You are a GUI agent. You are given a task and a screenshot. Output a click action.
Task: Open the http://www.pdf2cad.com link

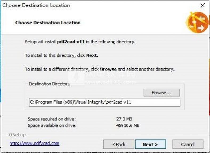[34, 143]
